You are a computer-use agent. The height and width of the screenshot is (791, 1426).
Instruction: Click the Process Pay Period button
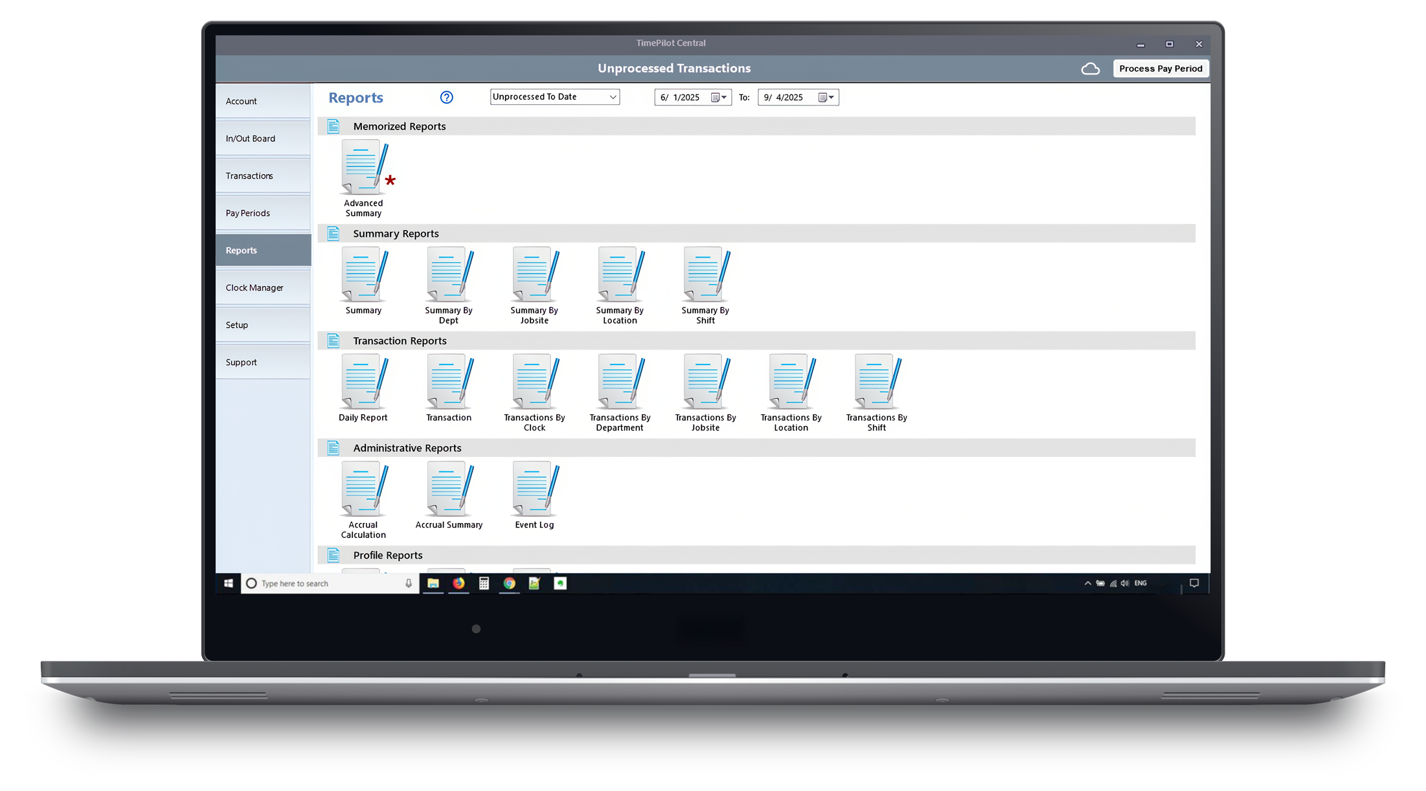1160,69
